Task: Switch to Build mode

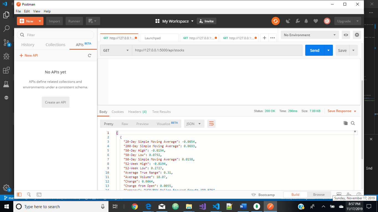Action: (x=295, y=195)
